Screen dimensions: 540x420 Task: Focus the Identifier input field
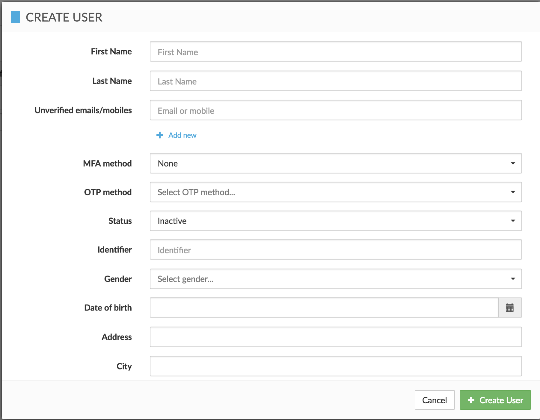(336, 249)
